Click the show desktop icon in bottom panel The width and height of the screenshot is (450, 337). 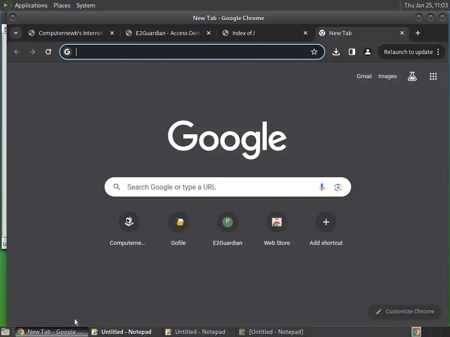pyautogui.click(x=5, y=332)
